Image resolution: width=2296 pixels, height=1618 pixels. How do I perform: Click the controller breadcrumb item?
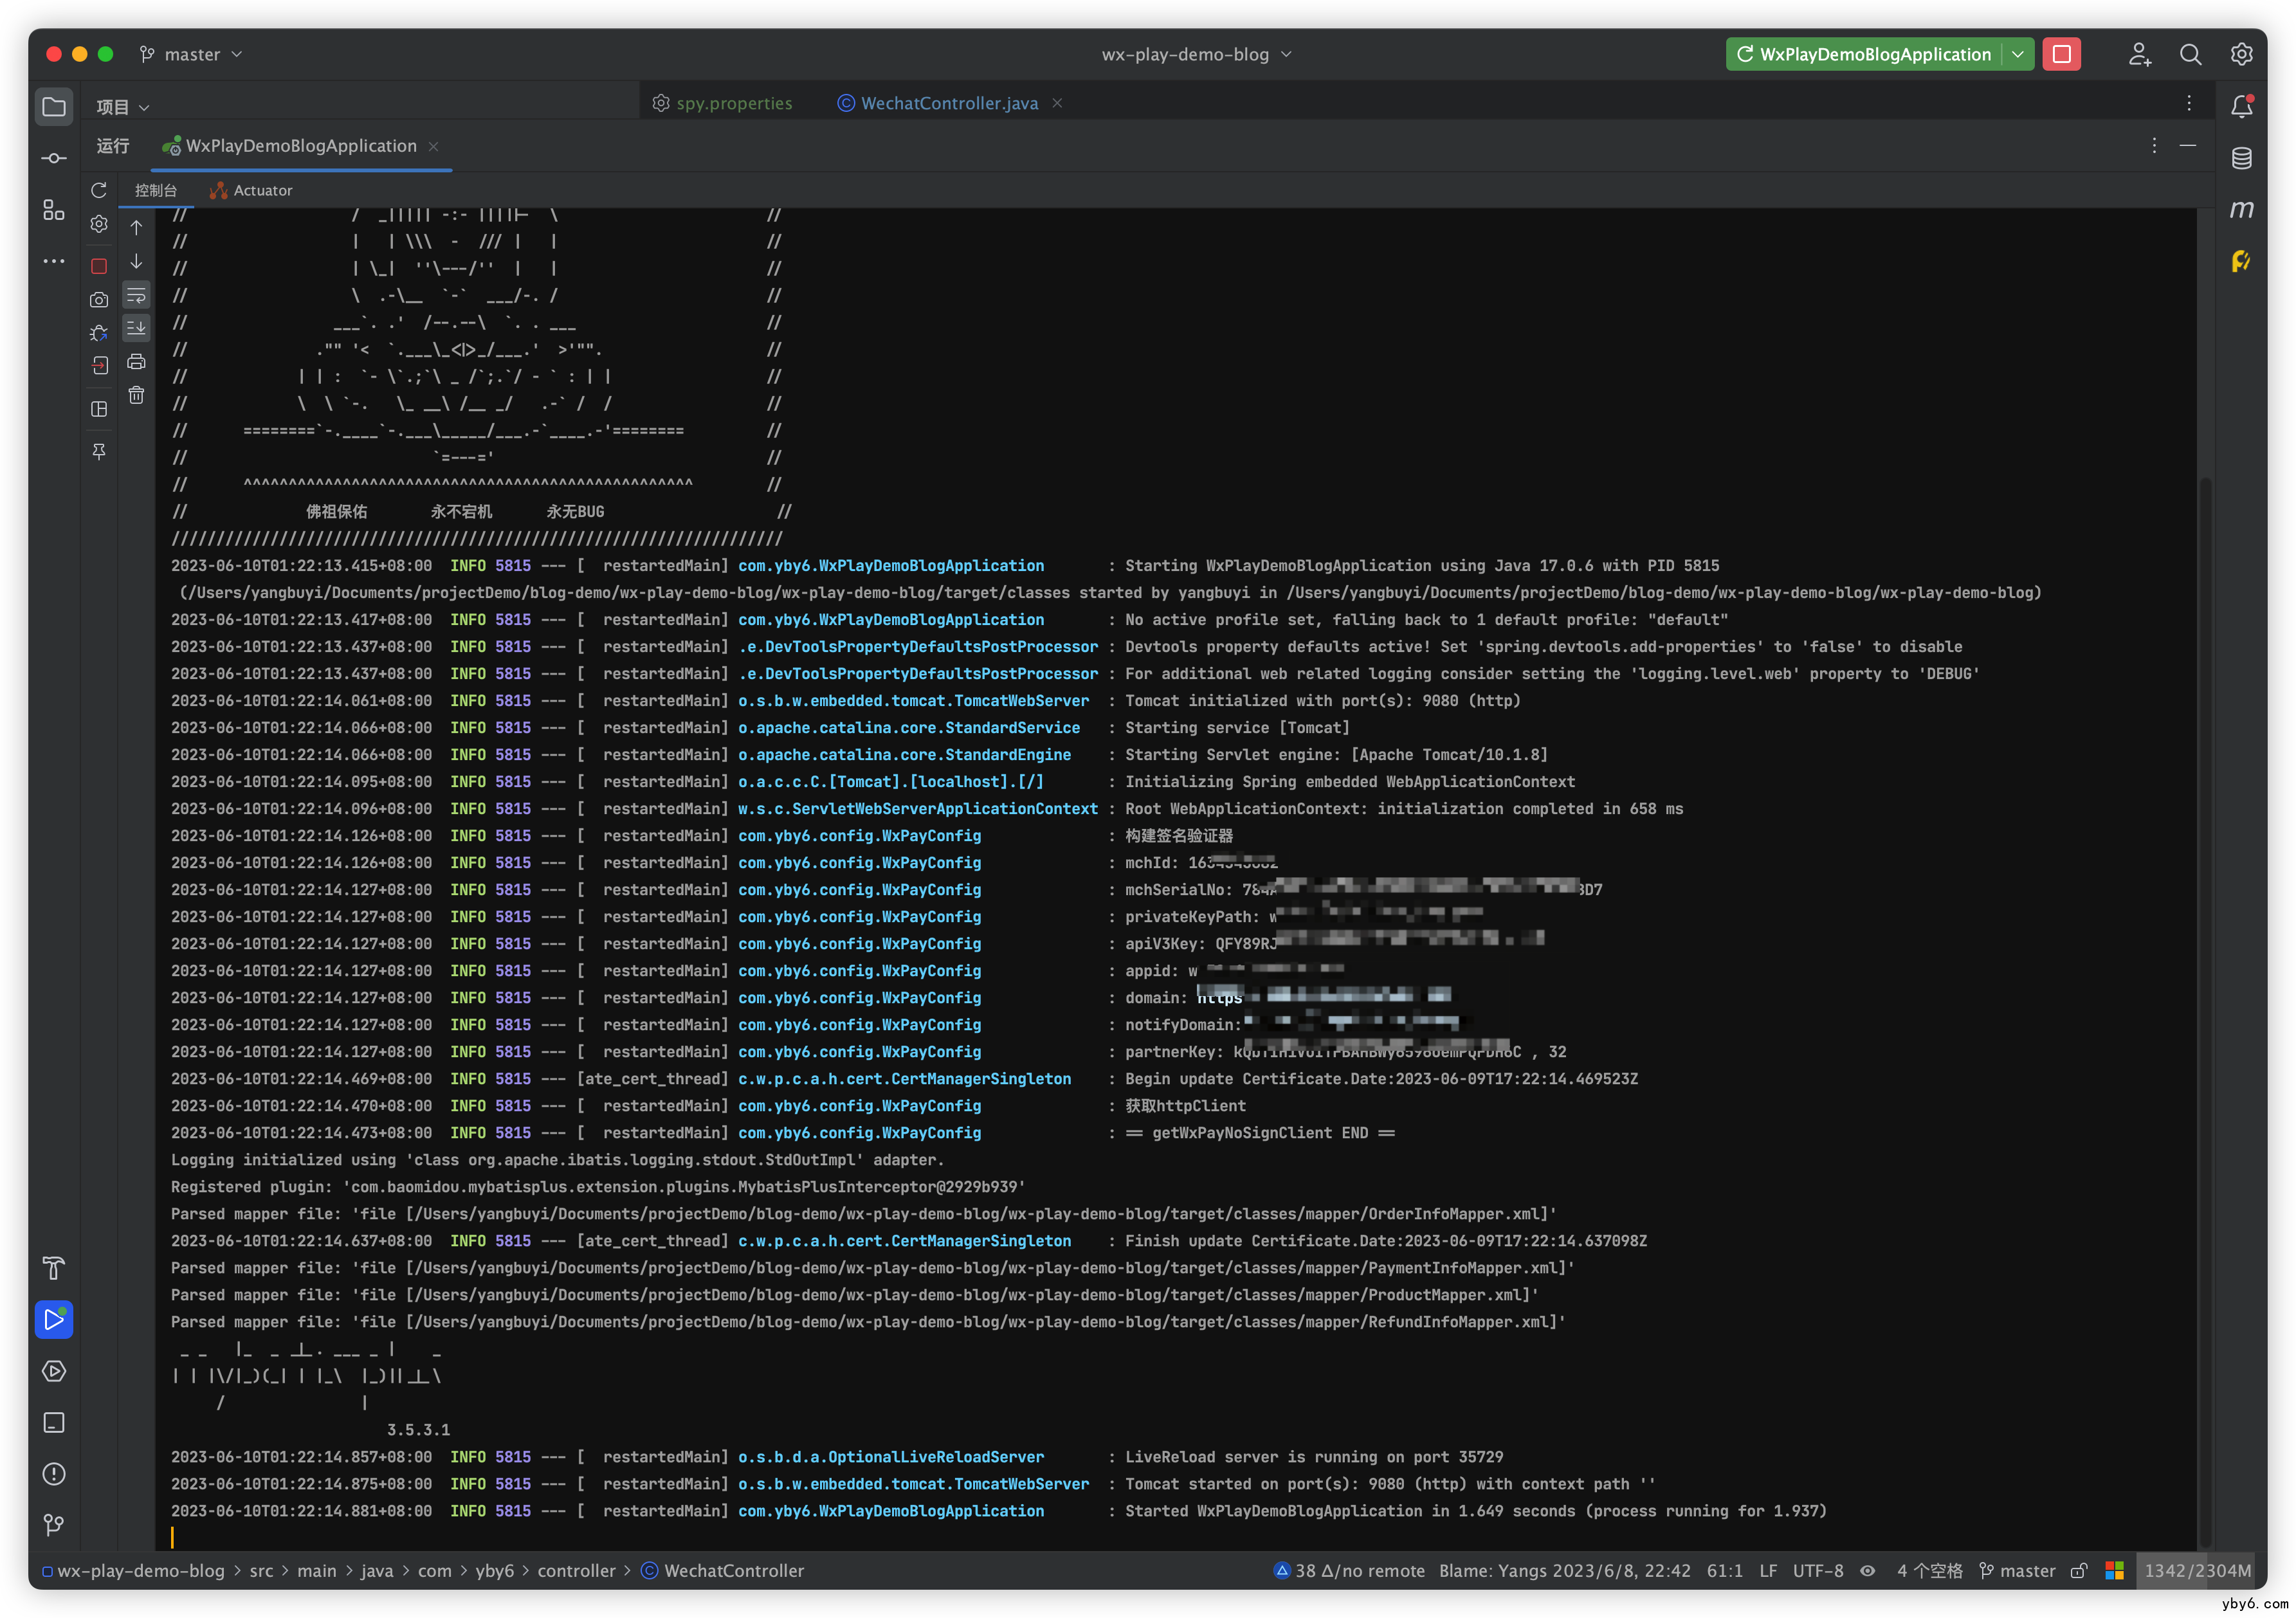coord(576,1570)
